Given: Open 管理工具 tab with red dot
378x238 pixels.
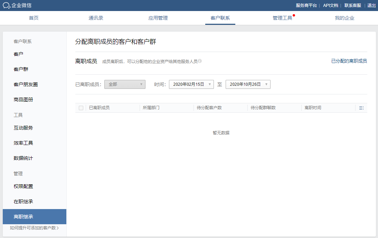Looking at the screenshot, I should tap(282, 18).
